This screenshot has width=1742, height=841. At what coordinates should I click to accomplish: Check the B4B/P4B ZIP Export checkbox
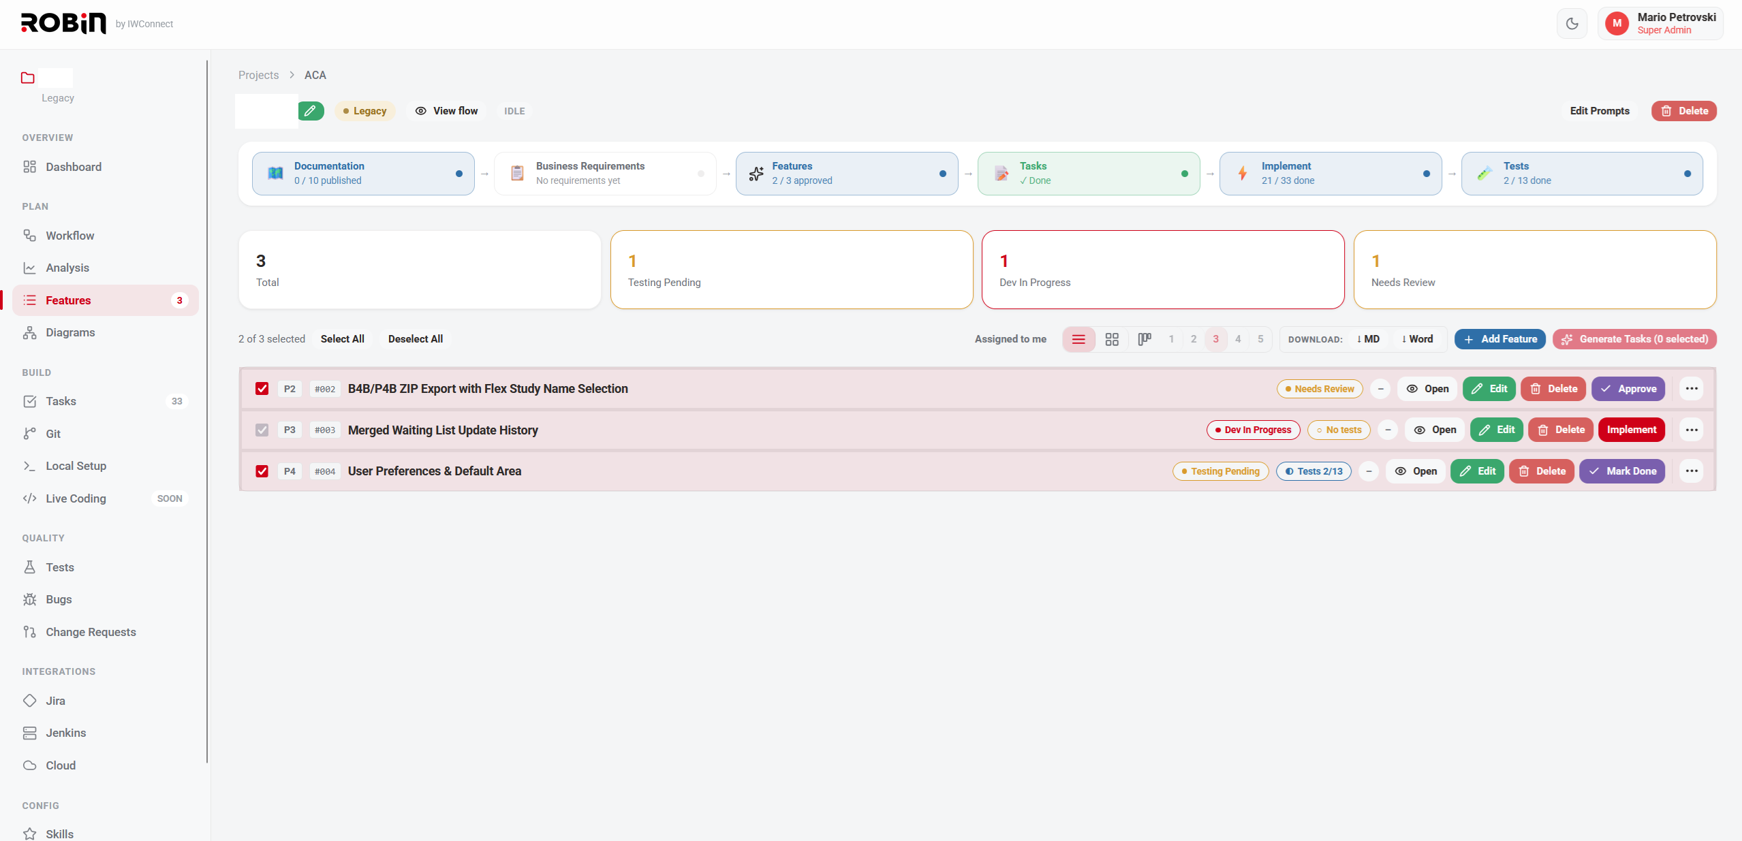(x=262, y=389)
